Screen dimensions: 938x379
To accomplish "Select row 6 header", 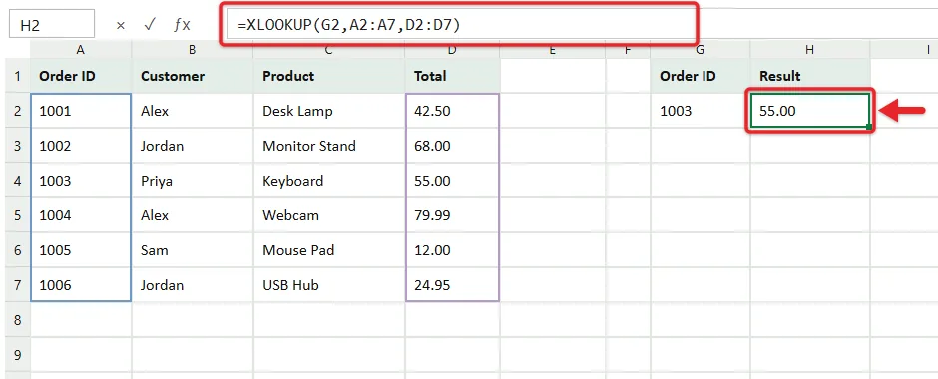I will tap(17, 250).
